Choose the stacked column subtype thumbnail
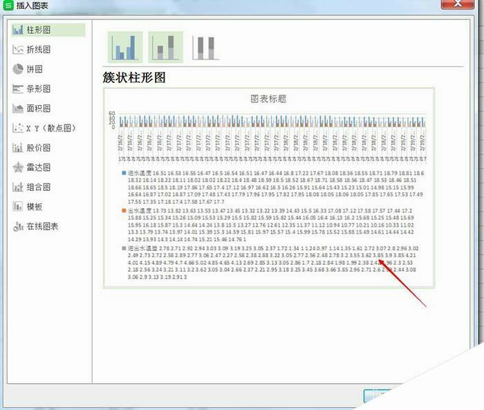Viewport: 484px width, 410px height. pos(166,47)
